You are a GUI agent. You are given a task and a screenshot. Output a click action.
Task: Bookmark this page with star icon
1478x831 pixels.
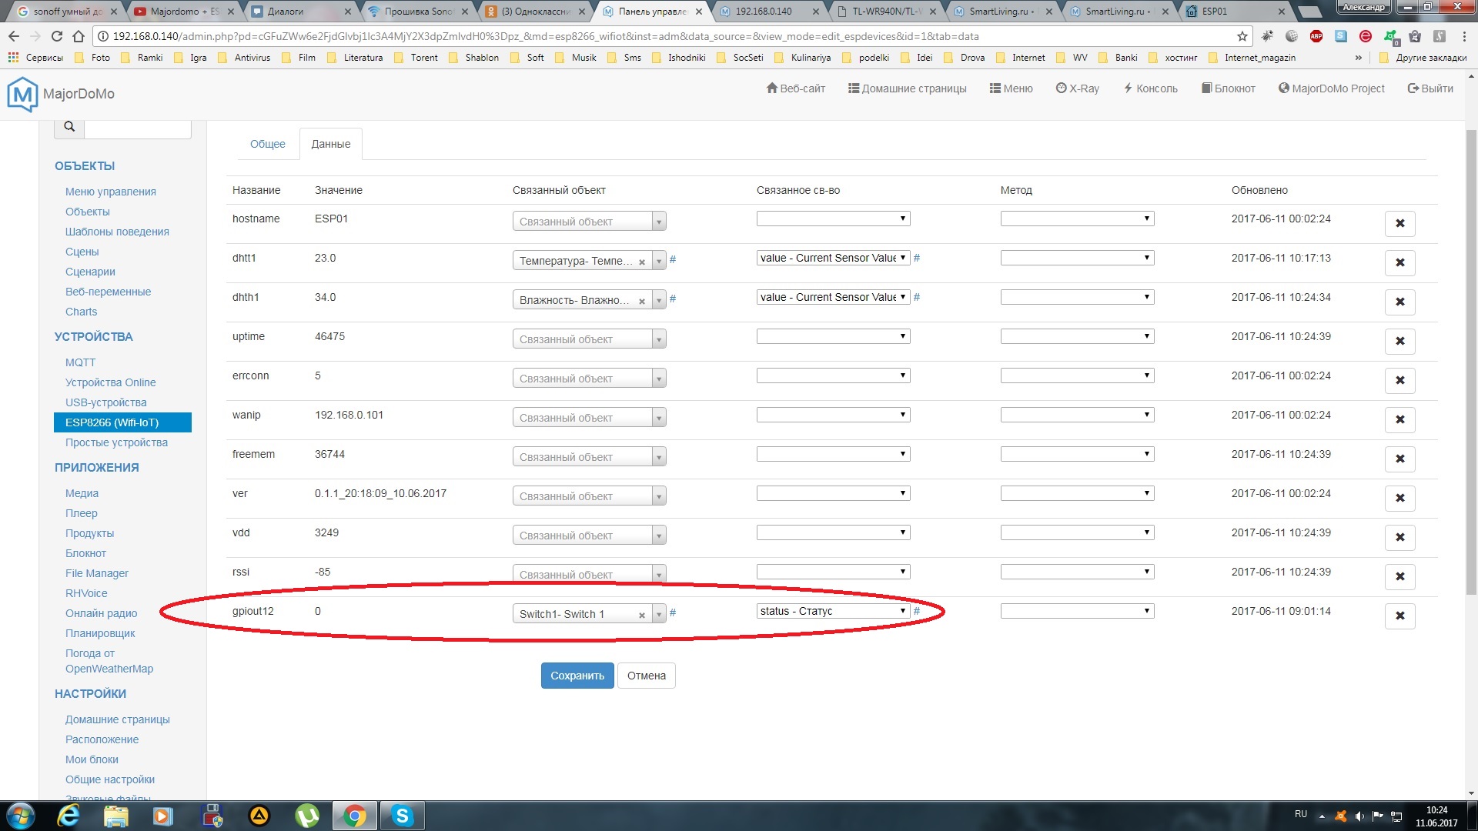(x=1242, y=36)
